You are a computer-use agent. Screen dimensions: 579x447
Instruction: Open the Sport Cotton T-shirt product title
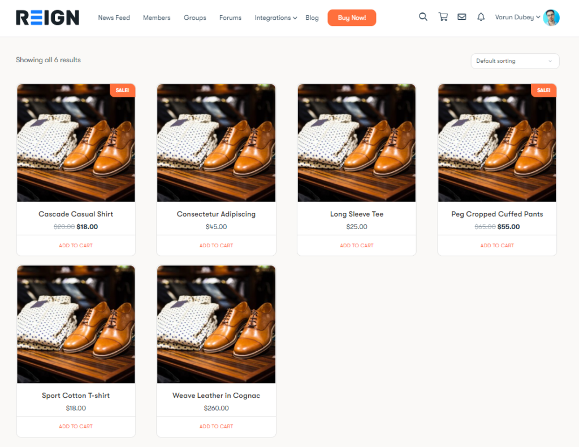(76, 396)
